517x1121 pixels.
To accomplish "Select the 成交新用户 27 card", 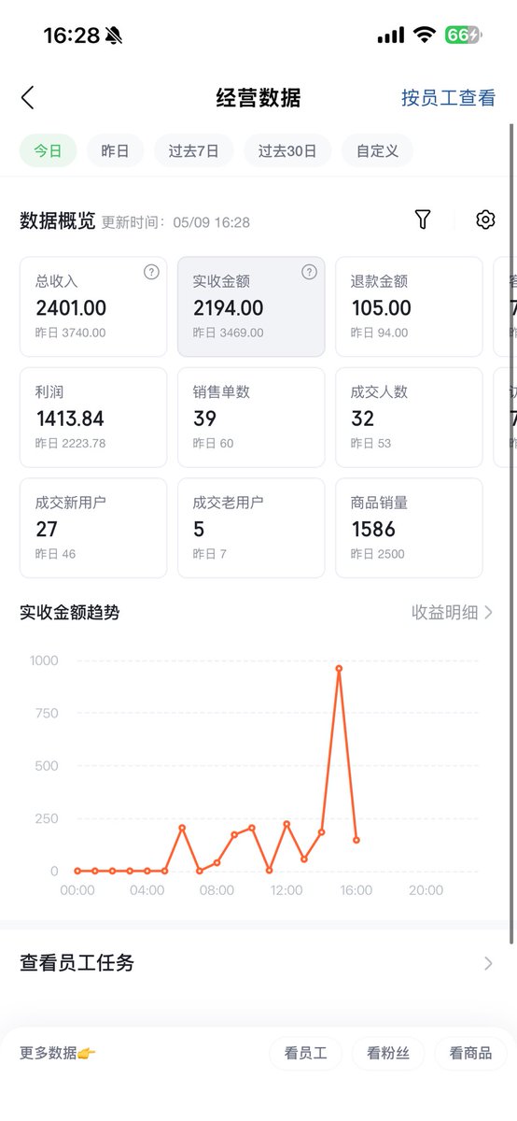I will pos(93,528).
